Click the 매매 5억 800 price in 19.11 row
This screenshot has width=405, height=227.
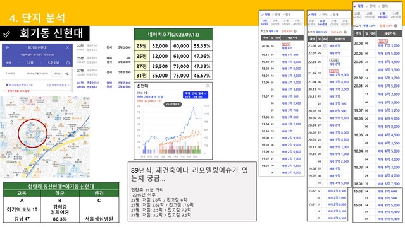pyautogui.click(x=290, y=55)
